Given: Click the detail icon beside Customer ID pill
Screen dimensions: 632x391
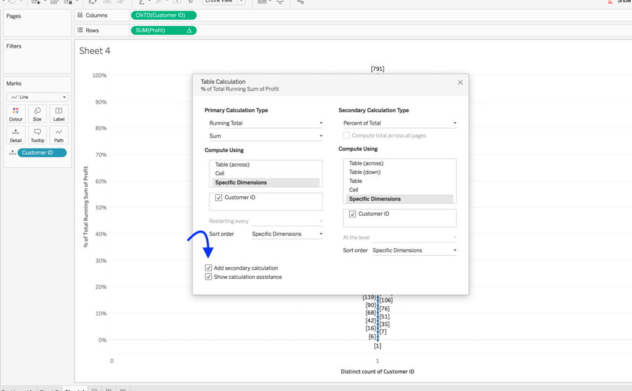Looking at the screenshot, I should 13,153.
